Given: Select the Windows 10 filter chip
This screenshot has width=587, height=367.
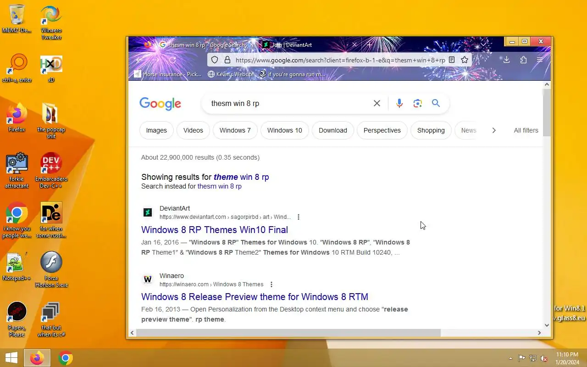Looking at the screenshot, I should click(285, 130).
